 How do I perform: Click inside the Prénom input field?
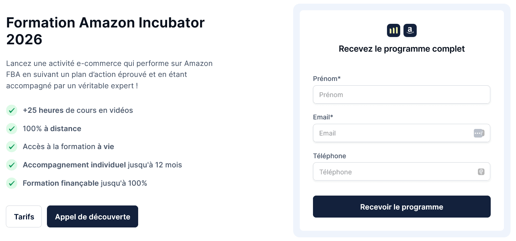(402, 94)
